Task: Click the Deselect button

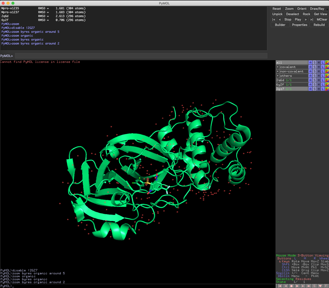Action: (293, 14)
